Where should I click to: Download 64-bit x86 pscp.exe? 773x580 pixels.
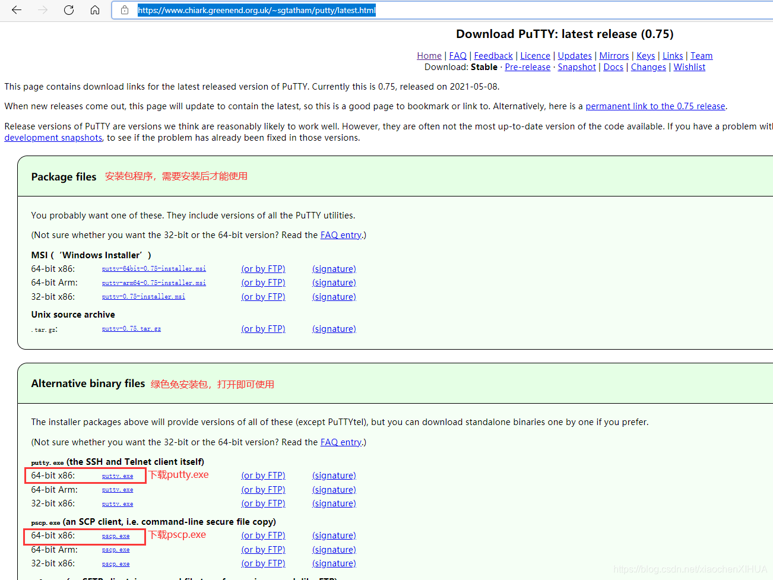116,536
